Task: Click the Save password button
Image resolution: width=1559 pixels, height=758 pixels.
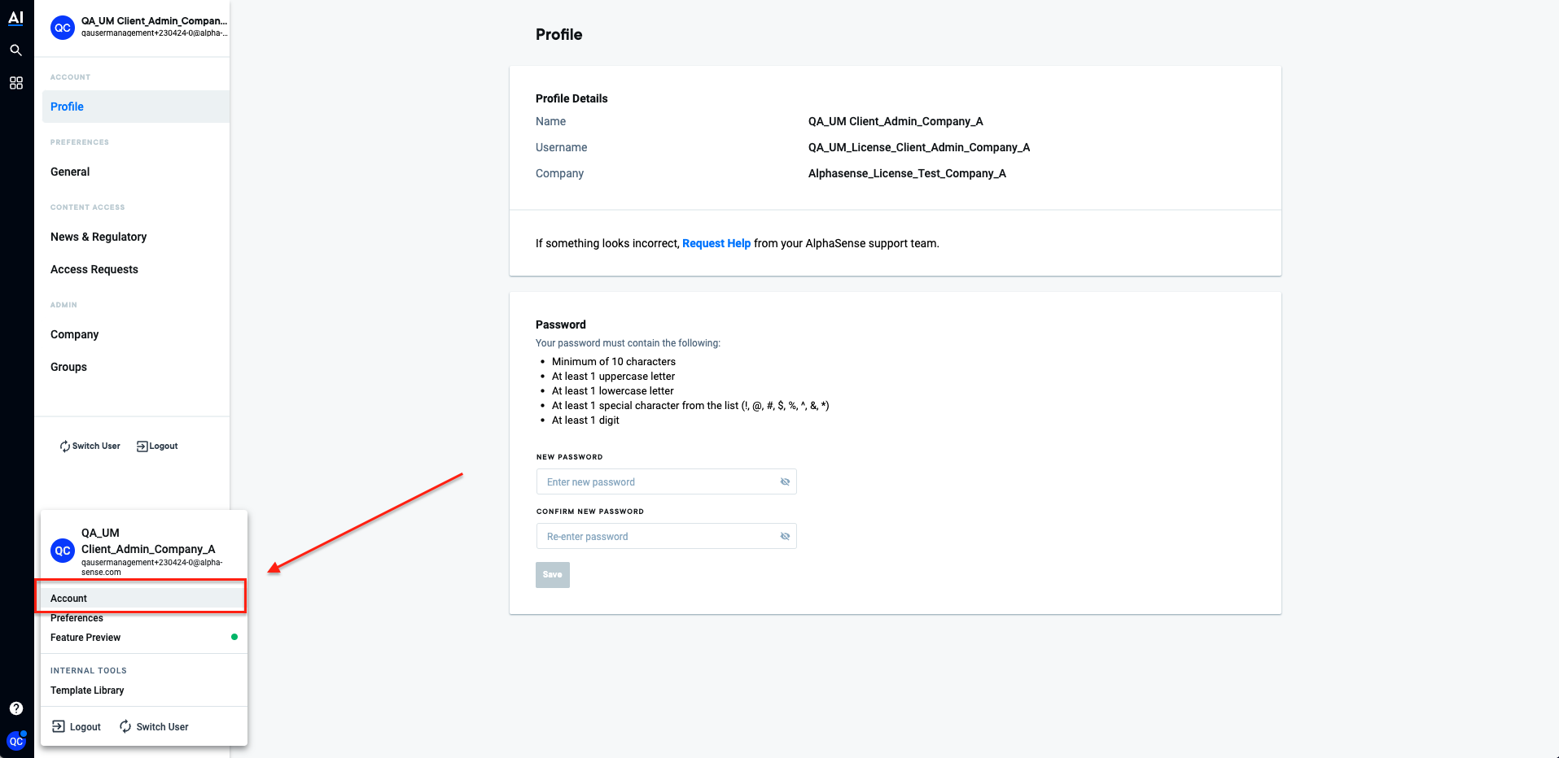Action: point(553,574)
